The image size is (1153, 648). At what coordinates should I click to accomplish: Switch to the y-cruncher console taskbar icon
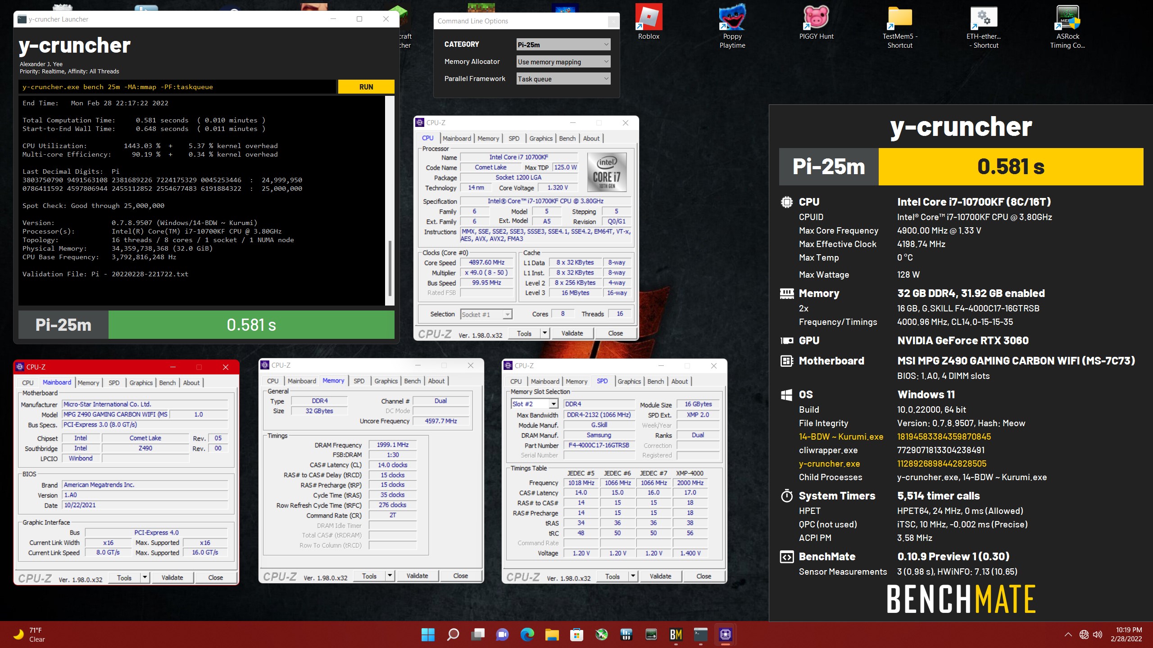(x=700, y=634)
